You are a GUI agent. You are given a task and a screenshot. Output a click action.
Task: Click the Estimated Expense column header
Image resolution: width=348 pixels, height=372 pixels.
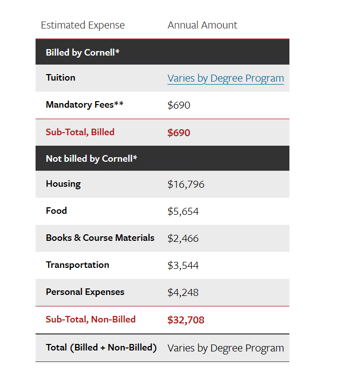[x=83, y=25]
